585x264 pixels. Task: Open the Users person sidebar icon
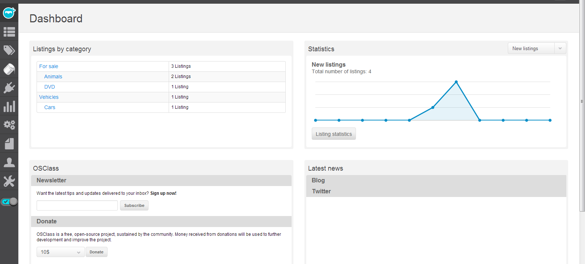coord(9,162)
